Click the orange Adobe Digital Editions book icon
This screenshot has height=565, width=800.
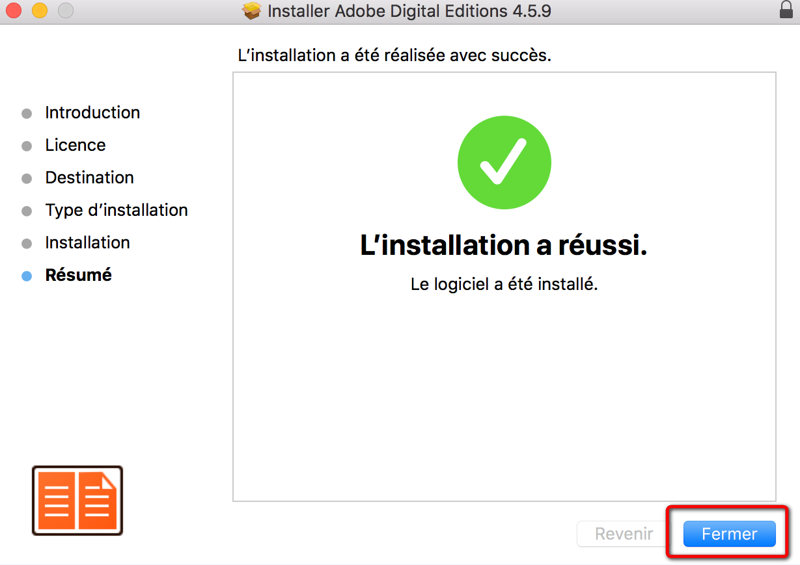pos(77,501)
